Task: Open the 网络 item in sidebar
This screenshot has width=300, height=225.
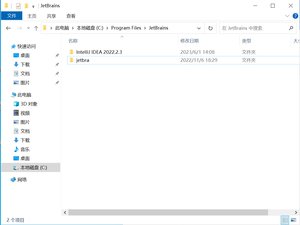Action: [22, 180]
